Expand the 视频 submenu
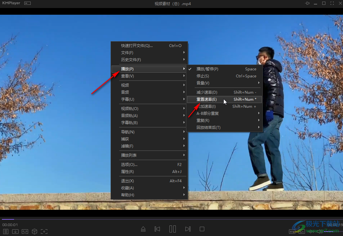Screen dimensions: 343x236 150,85
